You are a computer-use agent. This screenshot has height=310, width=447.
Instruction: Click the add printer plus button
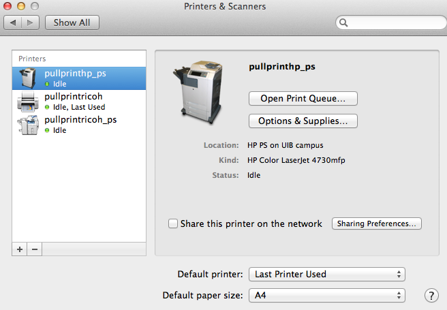(x=20, y=249)
